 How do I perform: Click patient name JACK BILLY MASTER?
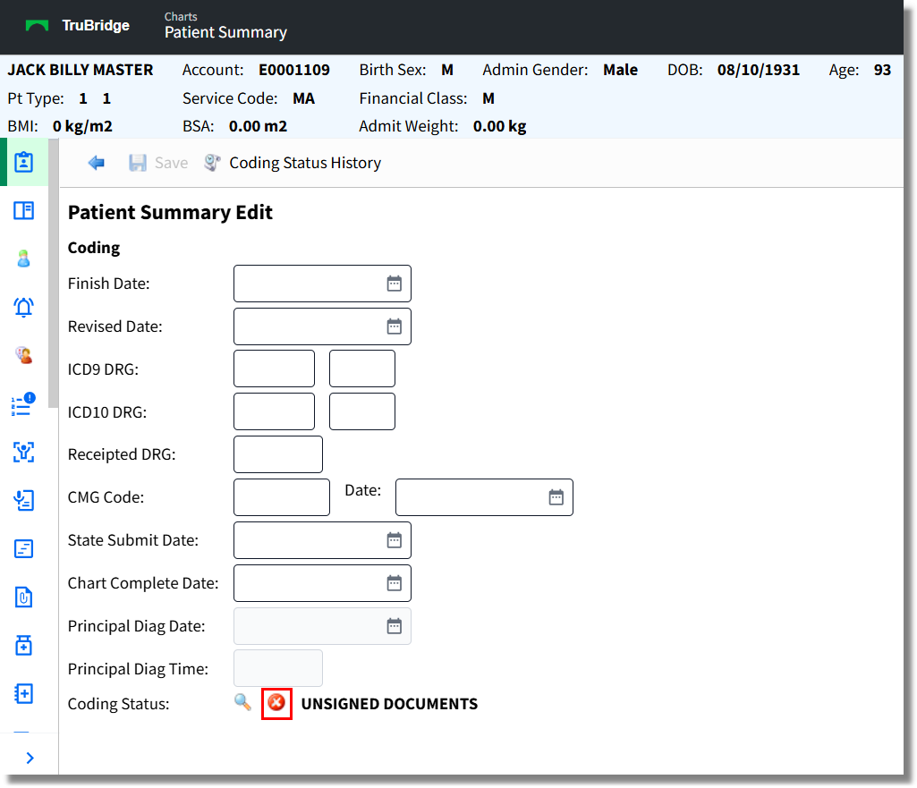tap(81, 70)
